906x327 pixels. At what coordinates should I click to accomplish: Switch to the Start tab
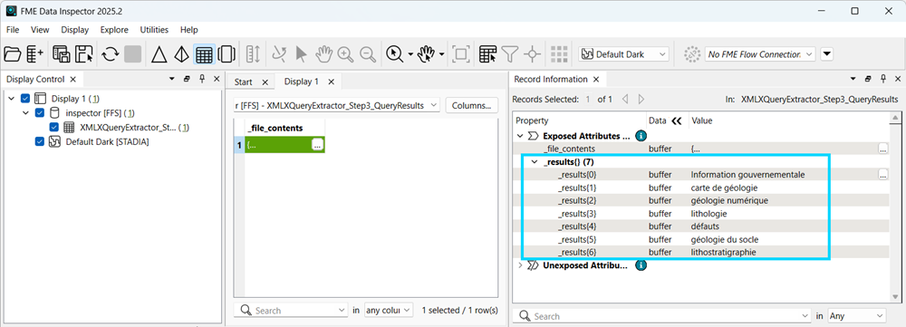pyautogui.click(x=243, y=82)
